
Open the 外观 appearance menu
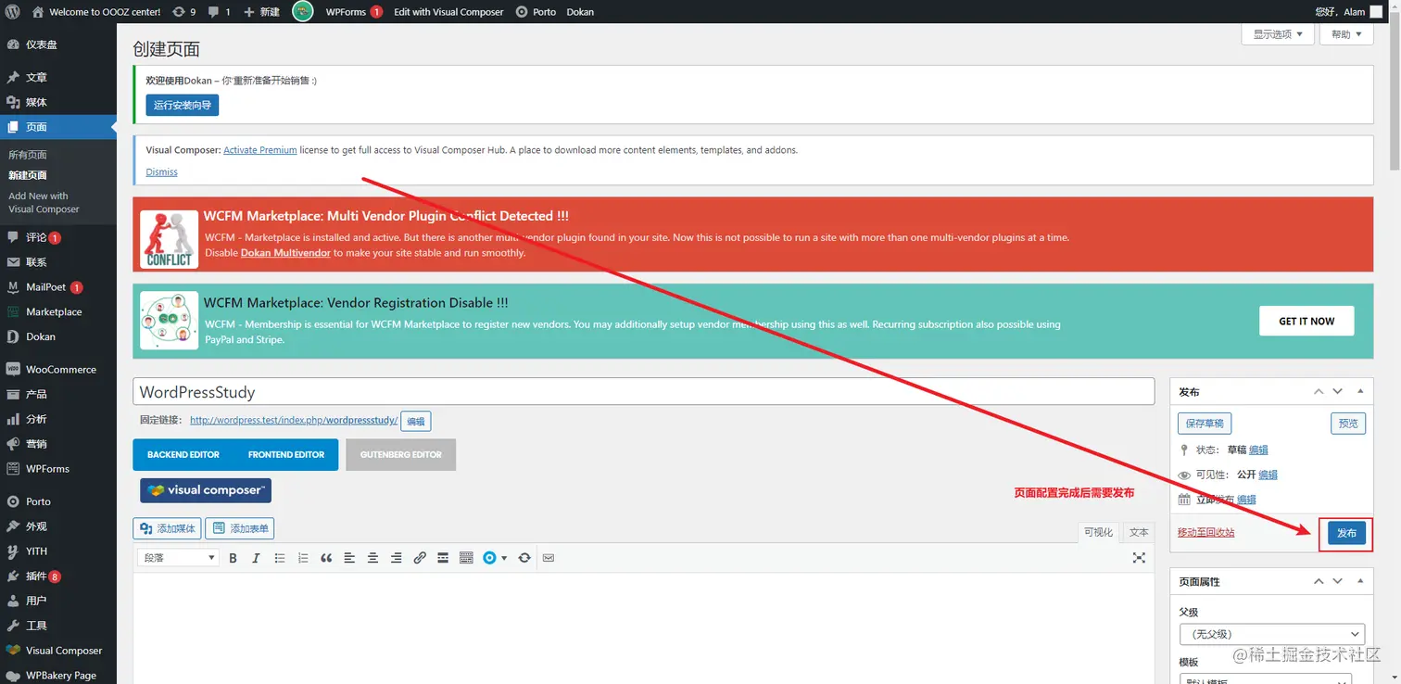[x=58, y=526]
